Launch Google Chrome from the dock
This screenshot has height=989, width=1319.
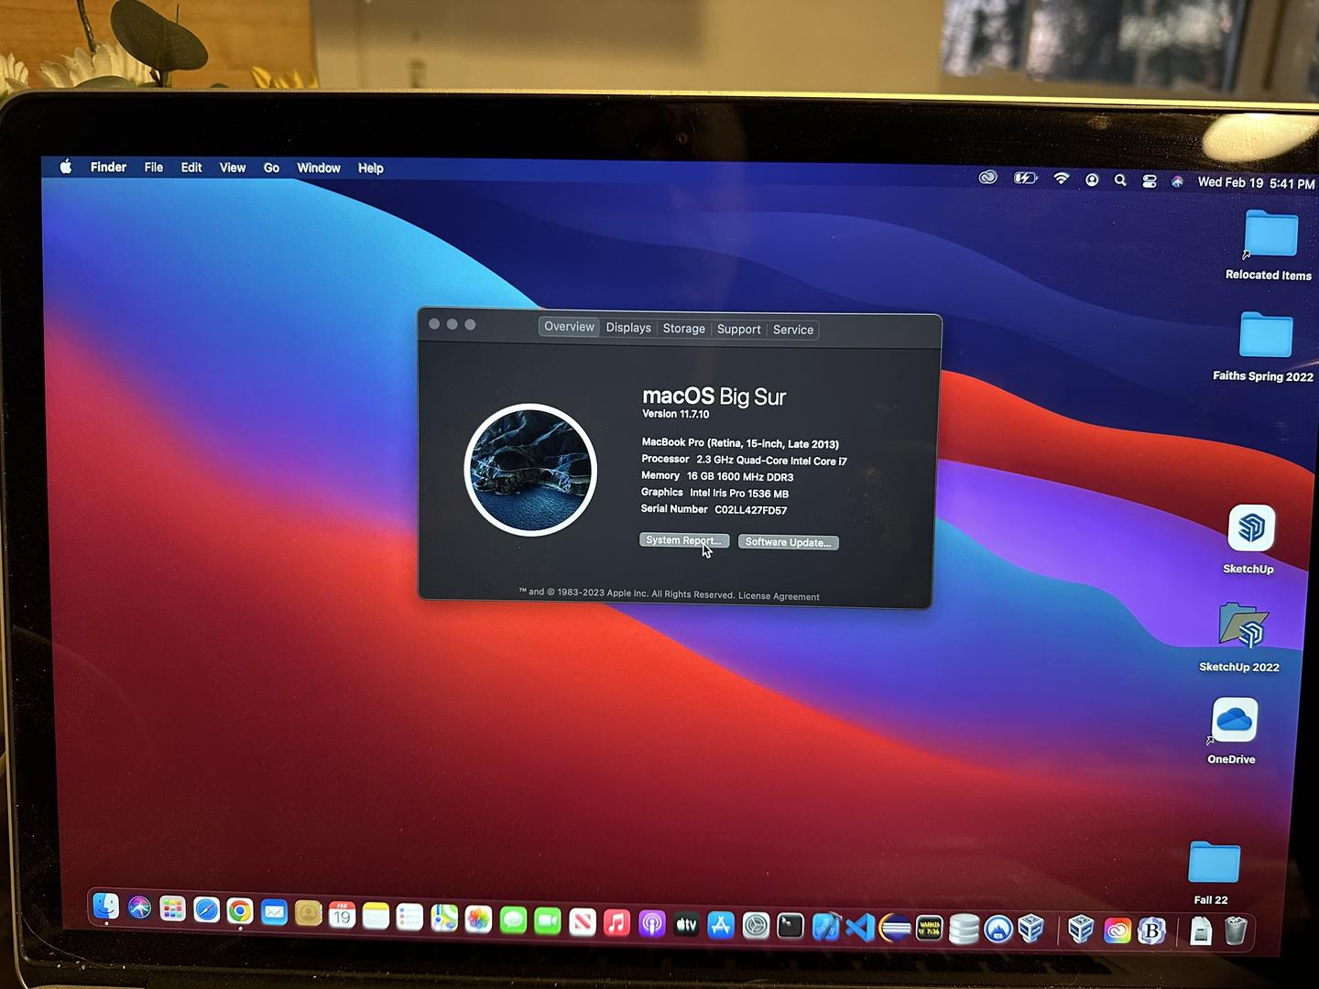tap(240, 910)
